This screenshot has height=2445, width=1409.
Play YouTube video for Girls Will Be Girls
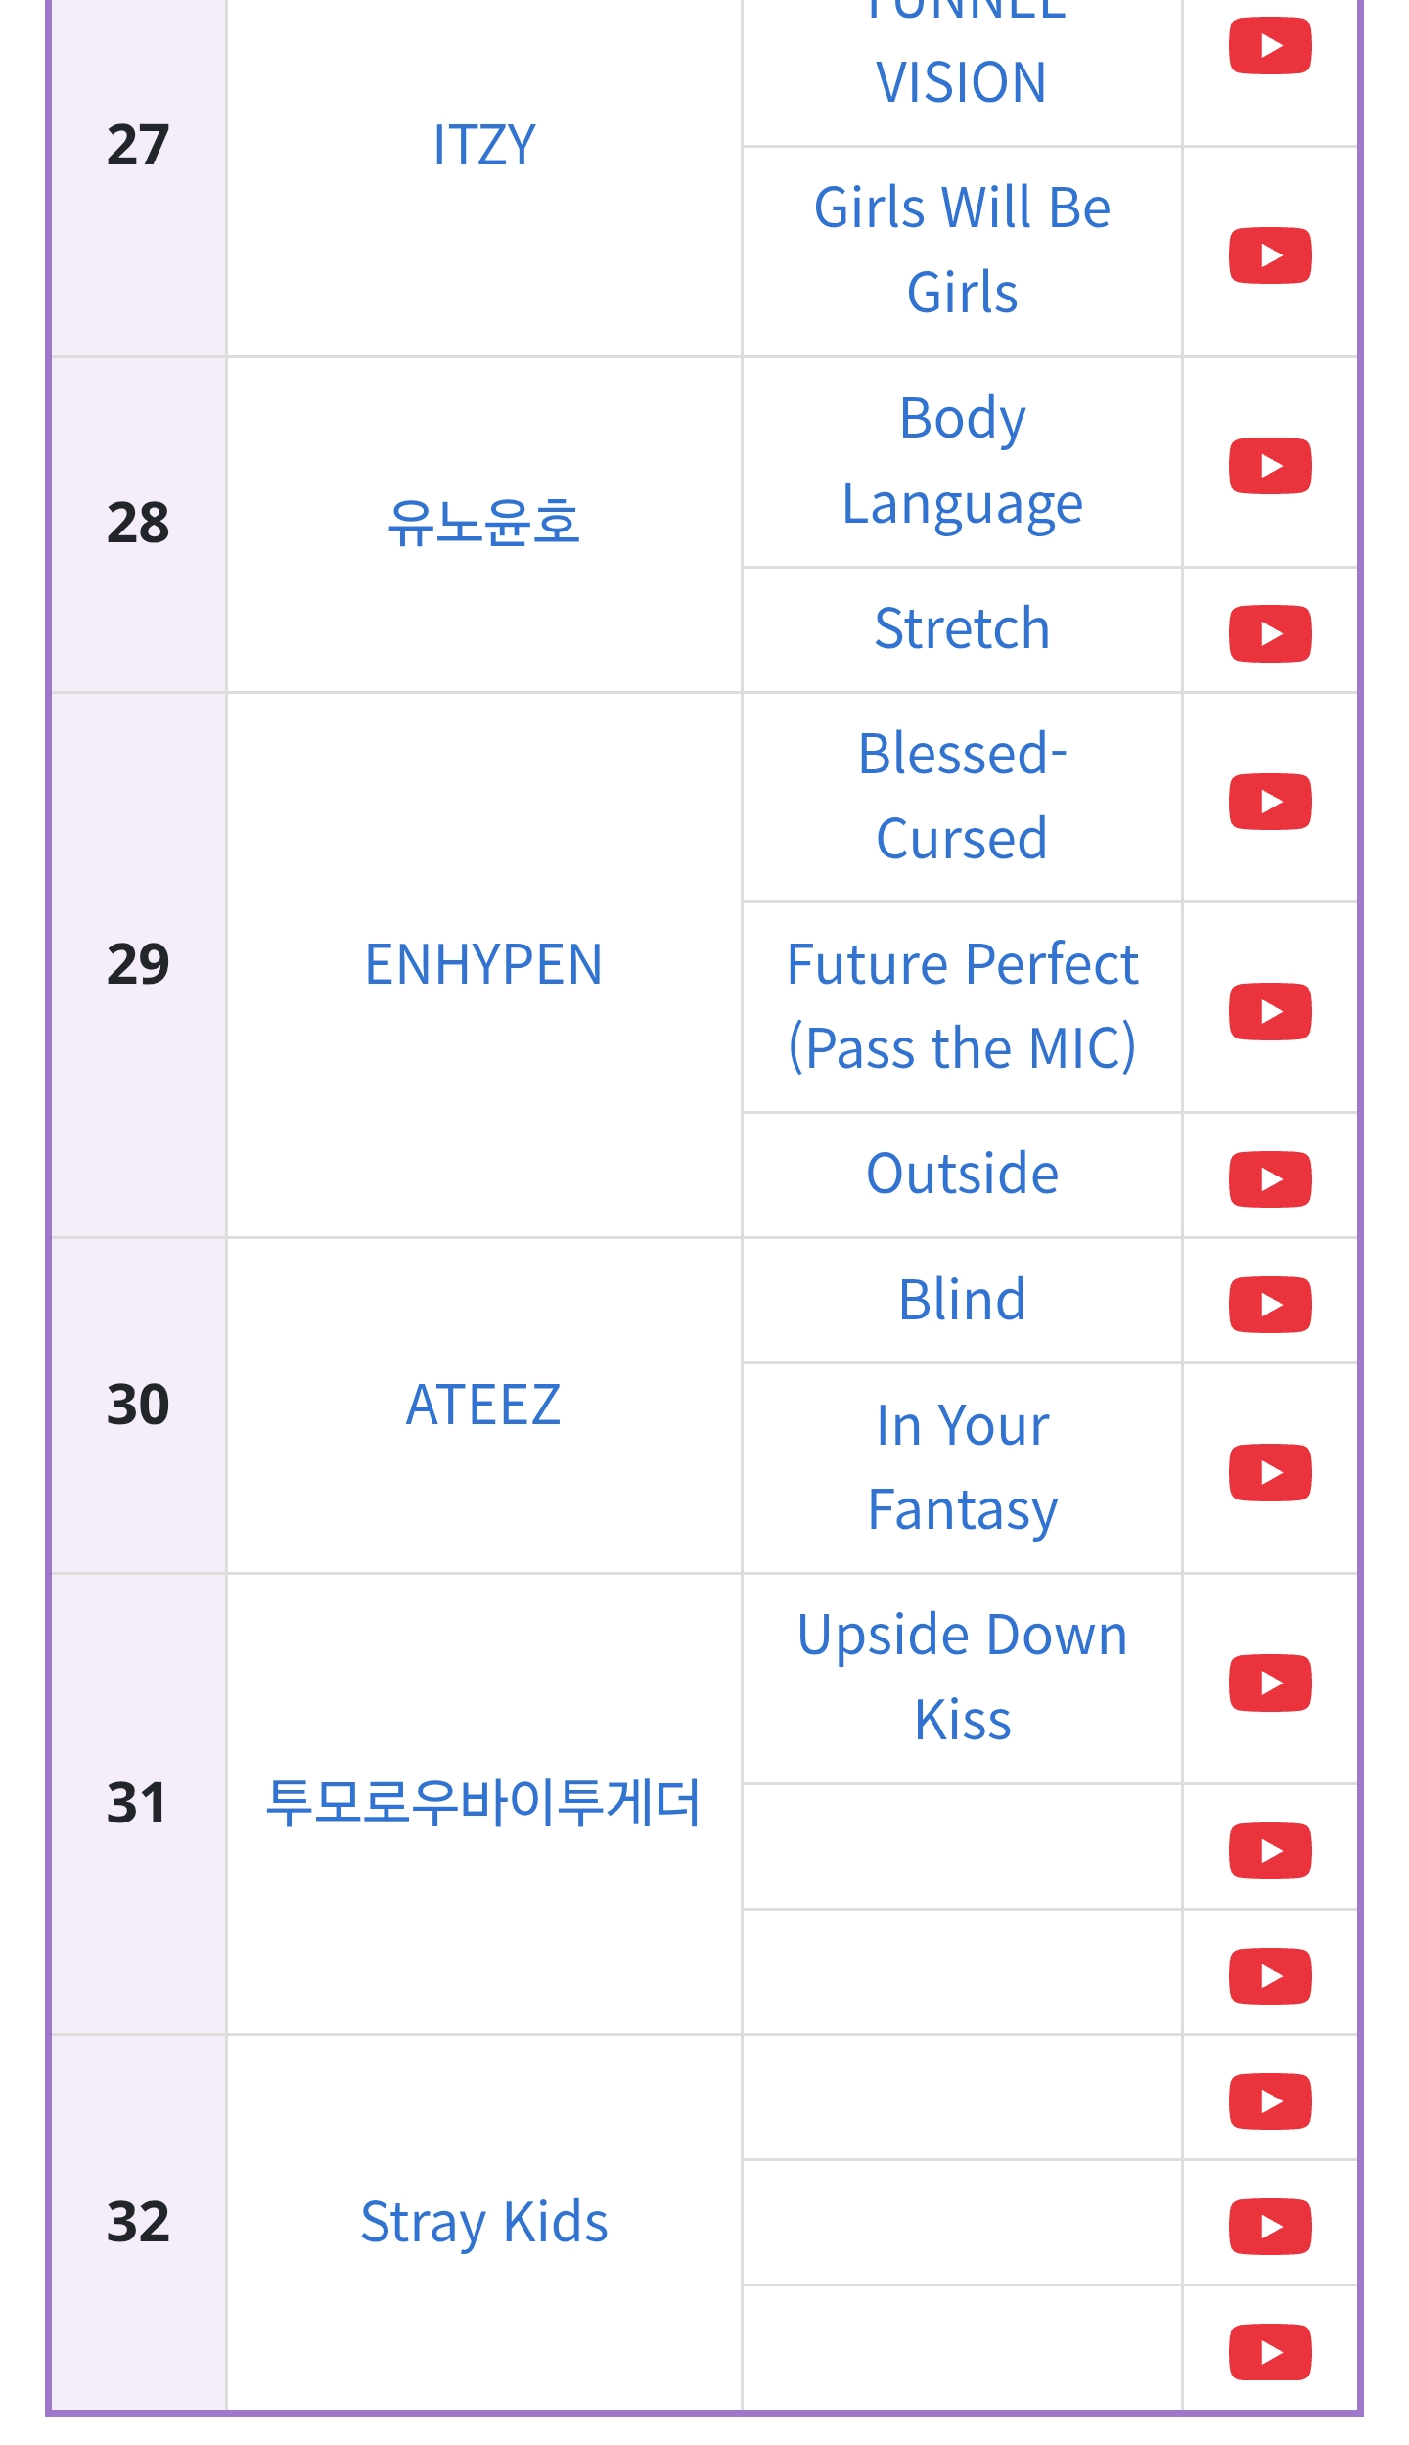tap(1269, 255)
